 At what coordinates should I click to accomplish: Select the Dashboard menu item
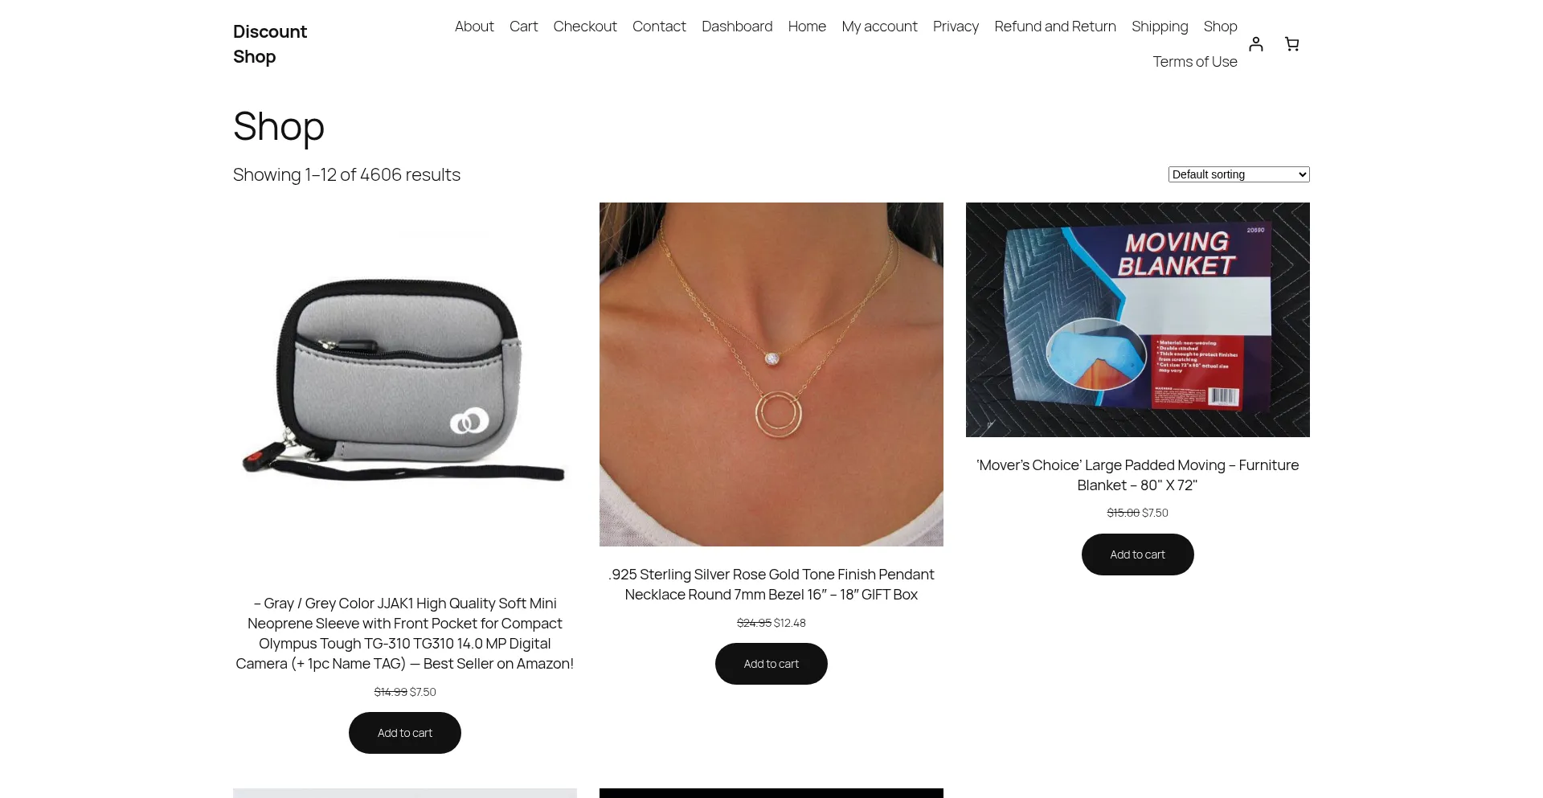[737, 27]
